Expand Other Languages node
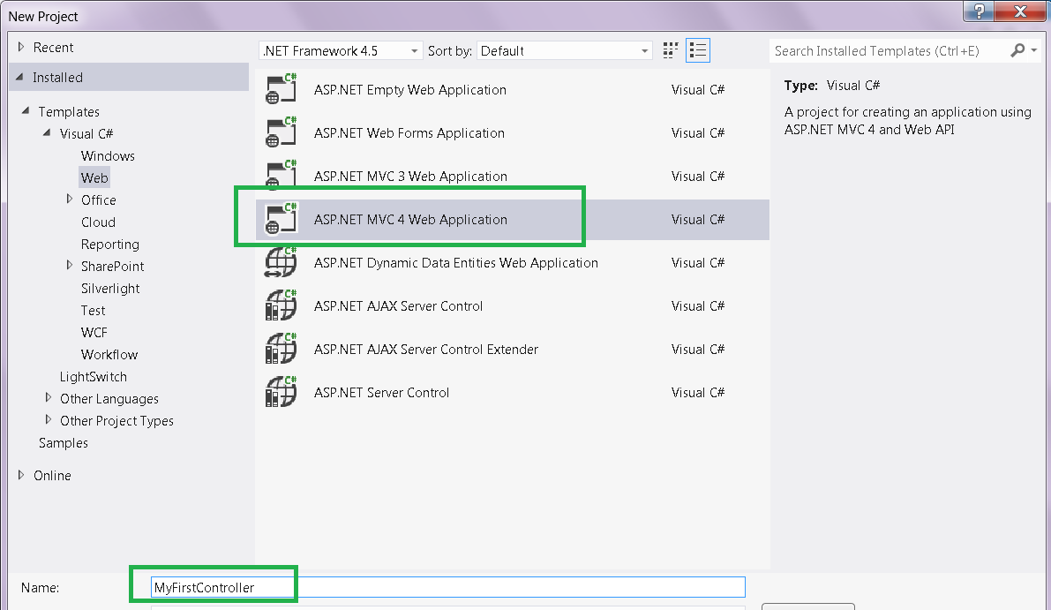This screenshot has width=1051, height=610. [49, 397]
